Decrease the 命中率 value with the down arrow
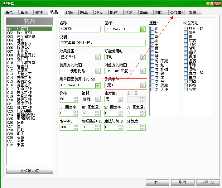 [x=75, y=129]
